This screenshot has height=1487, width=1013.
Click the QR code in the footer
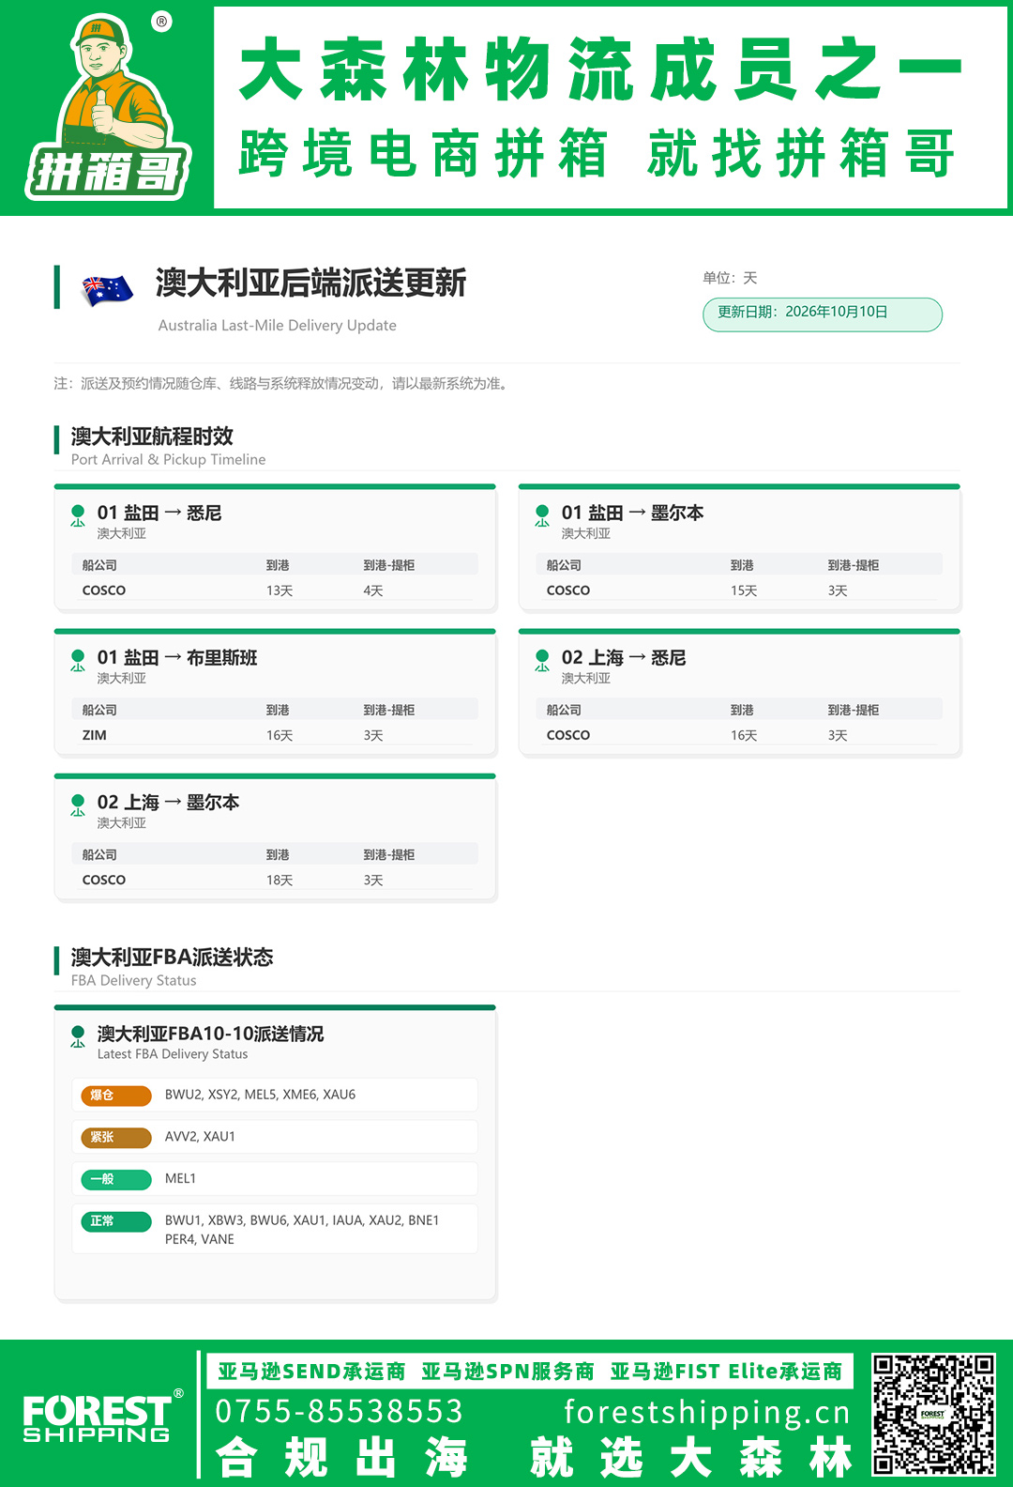[933, 1415]
